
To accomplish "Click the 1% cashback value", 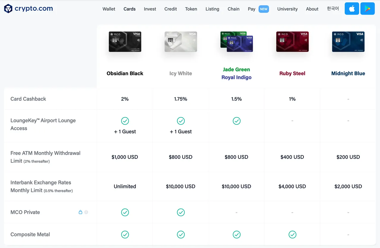I will pos(292,99).
